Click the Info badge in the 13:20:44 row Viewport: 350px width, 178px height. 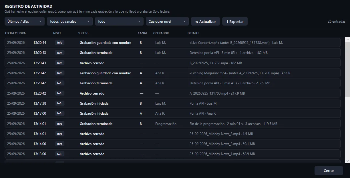click(60, 43)
